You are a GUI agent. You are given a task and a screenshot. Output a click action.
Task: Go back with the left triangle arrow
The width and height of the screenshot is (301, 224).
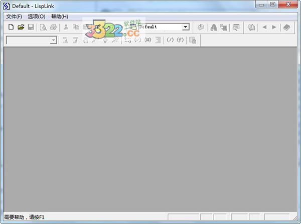pos(264,27)
